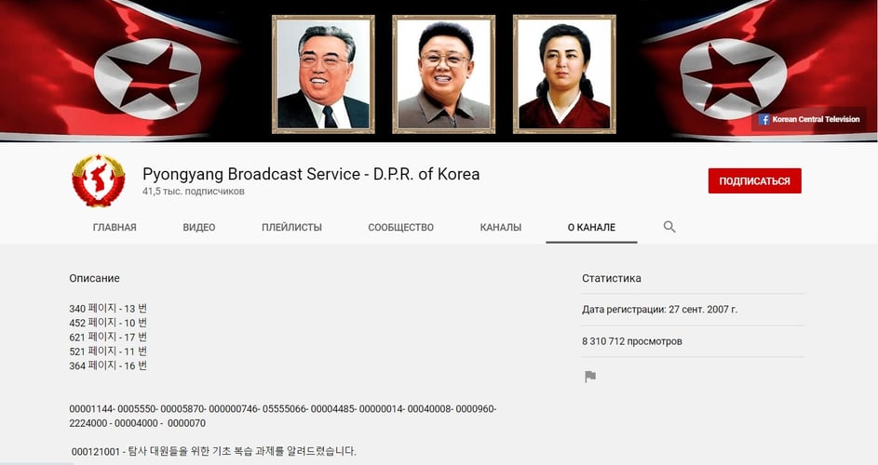This screenshot has height=465, width=878.
Task: Click the channel search magnifier icon
Action: (x=669, y=227)
